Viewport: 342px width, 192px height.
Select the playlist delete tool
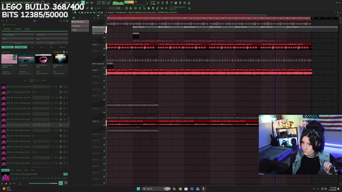tap(85, 13)
